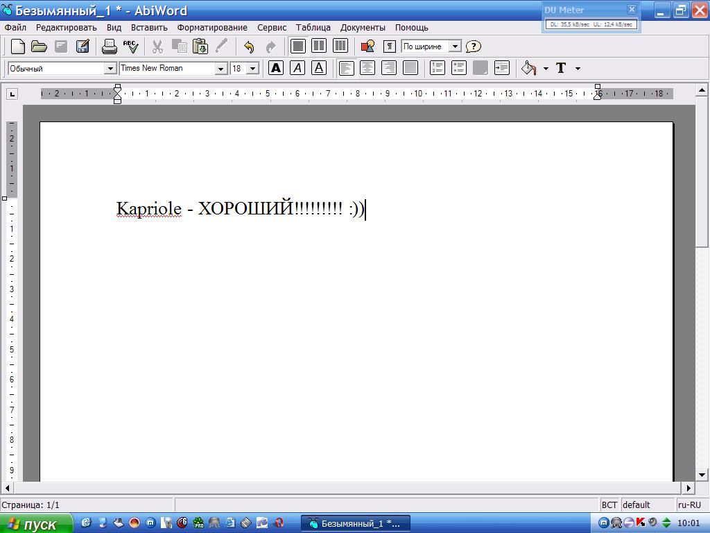The height and width of the screenshot is (533, 710).
Task: Center-align the text
Action: tap(367, 68)
